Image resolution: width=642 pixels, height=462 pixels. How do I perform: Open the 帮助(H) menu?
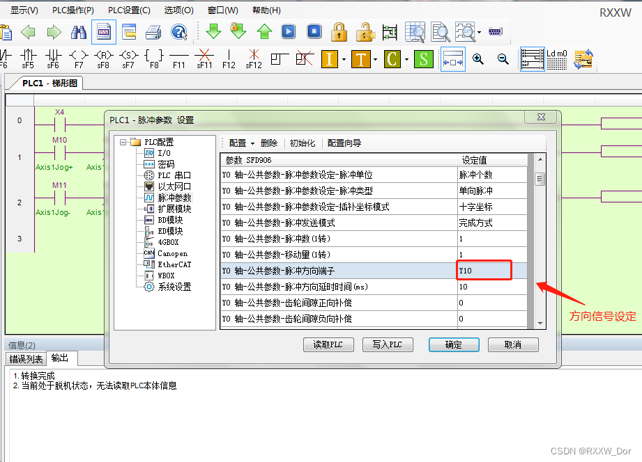[266, 10]
